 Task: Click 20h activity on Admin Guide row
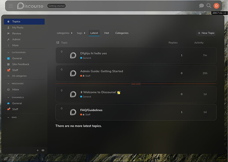[205, 73]
